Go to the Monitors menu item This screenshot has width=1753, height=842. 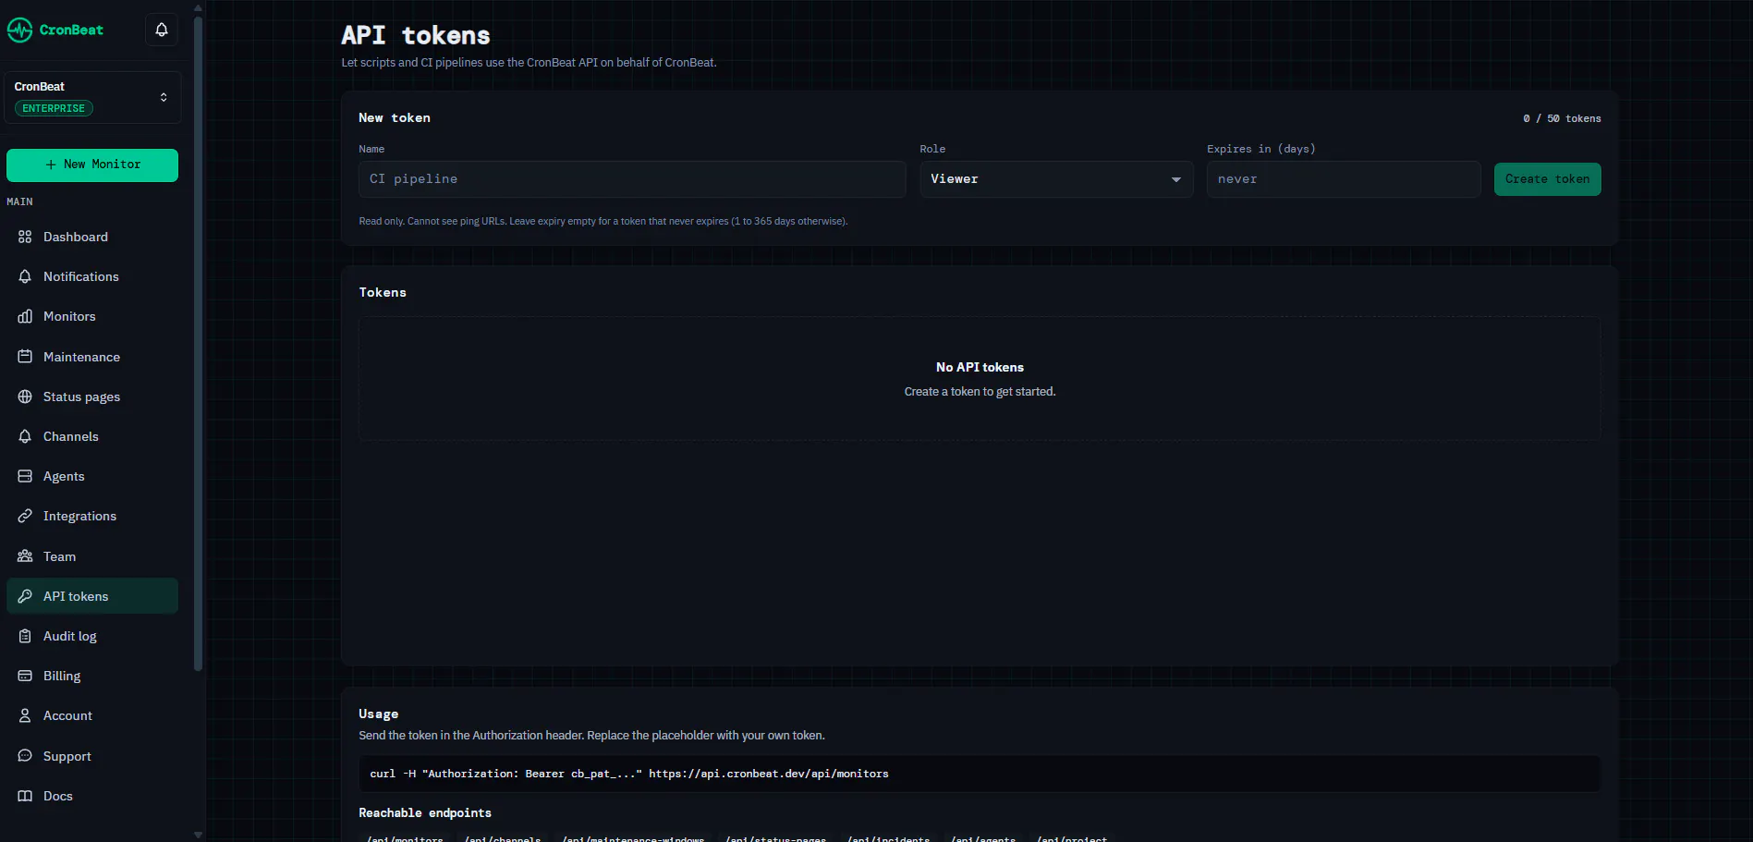[x=92, y=316]
